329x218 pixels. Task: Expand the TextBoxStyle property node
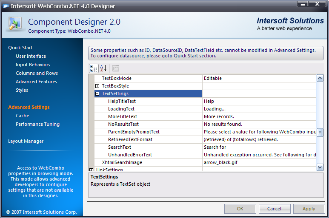click(x=97, y=86)
